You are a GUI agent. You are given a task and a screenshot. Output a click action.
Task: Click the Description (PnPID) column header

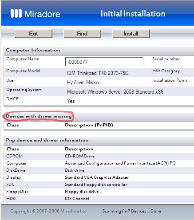89,125
